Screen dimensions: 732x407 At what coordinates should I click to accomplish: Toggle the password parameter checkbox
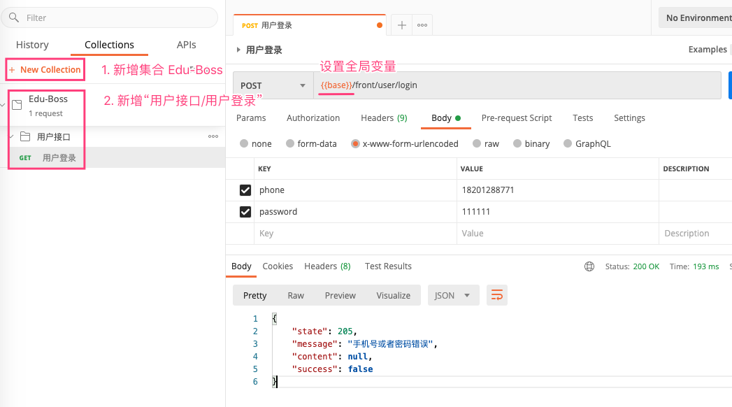coord(245,212)
